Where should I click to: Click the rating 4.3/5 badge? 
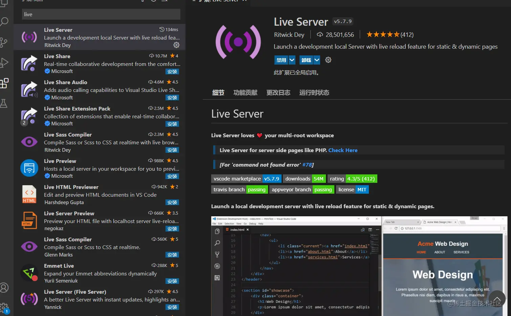coord(352,179)
